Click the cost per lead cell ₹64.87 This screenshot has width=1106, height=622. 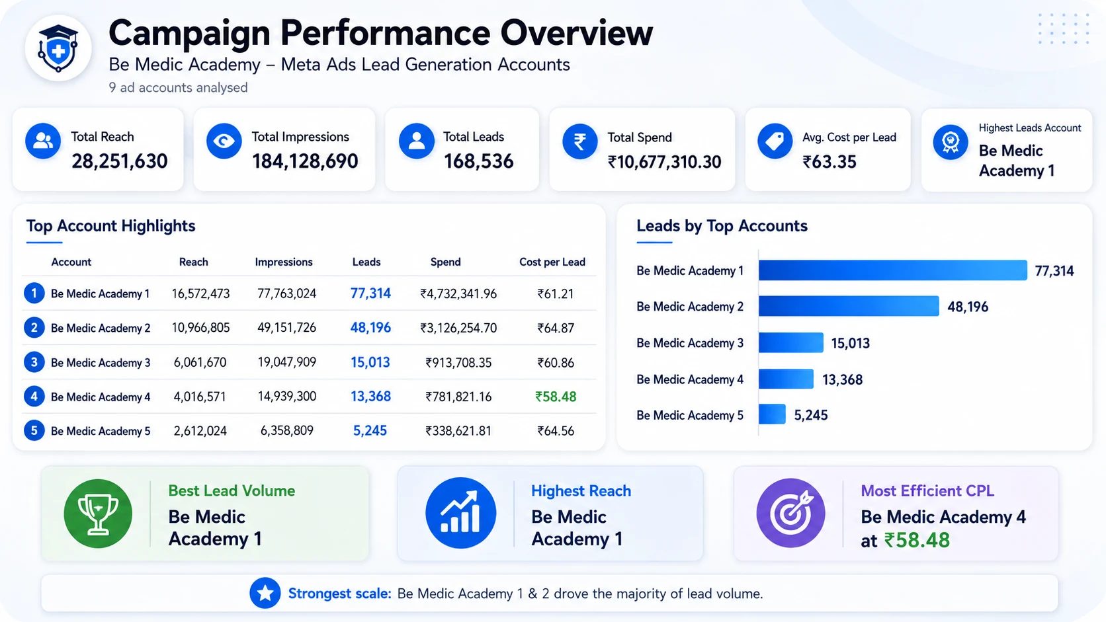pos(556,328)
